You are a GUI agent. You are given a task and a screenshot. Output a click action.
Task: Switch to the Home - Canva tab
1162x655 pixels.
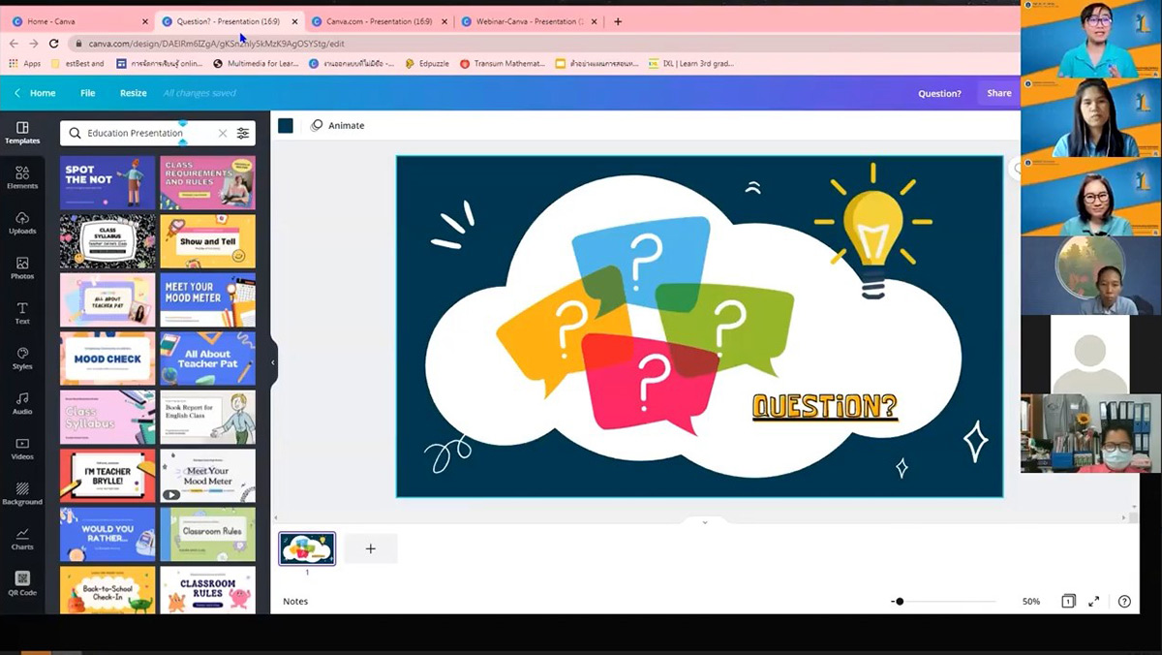(77, 21)
